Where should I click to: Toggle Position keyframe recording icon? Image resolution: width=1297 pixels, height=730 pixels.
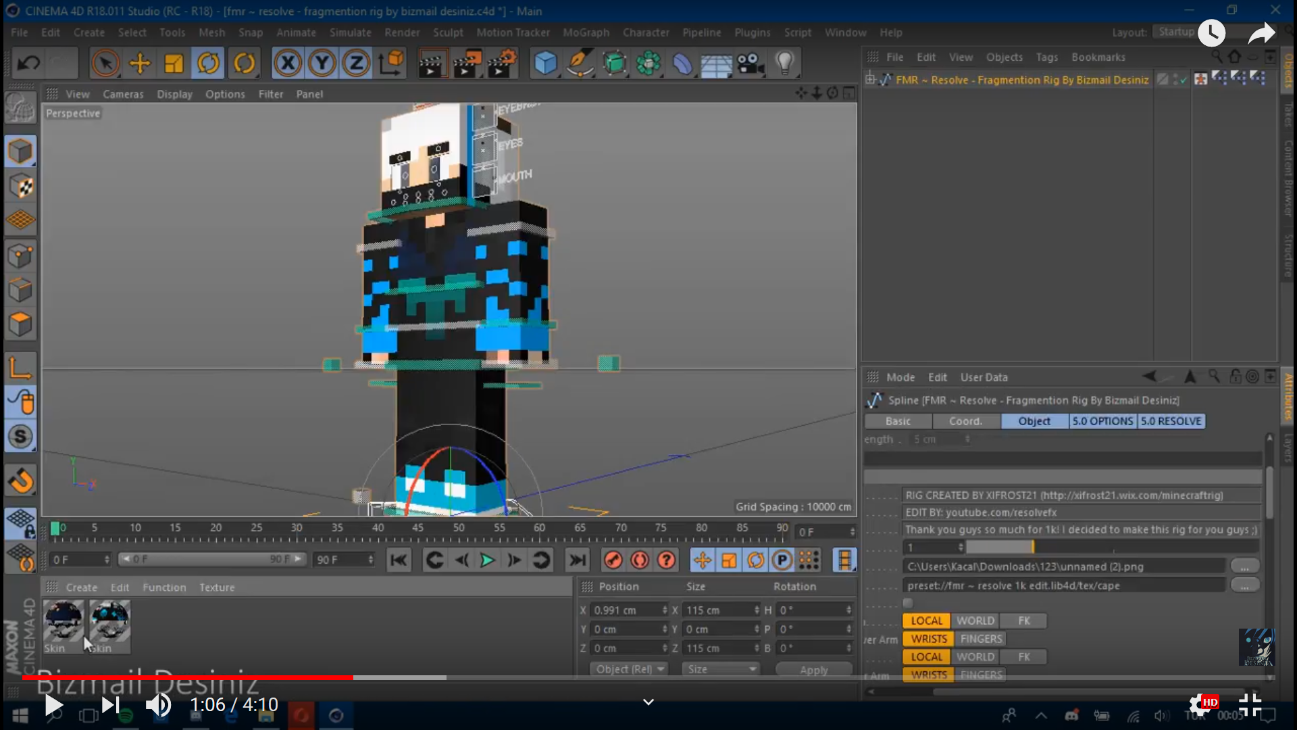point(702,560)
